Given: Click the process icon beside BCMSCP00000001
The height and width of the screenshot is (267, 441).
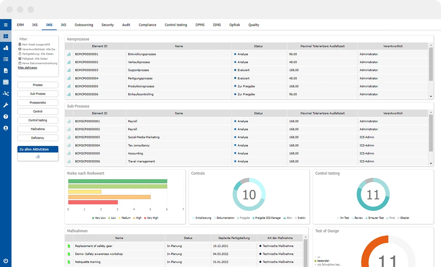Looking at the screenshot, I should (69, 121).
